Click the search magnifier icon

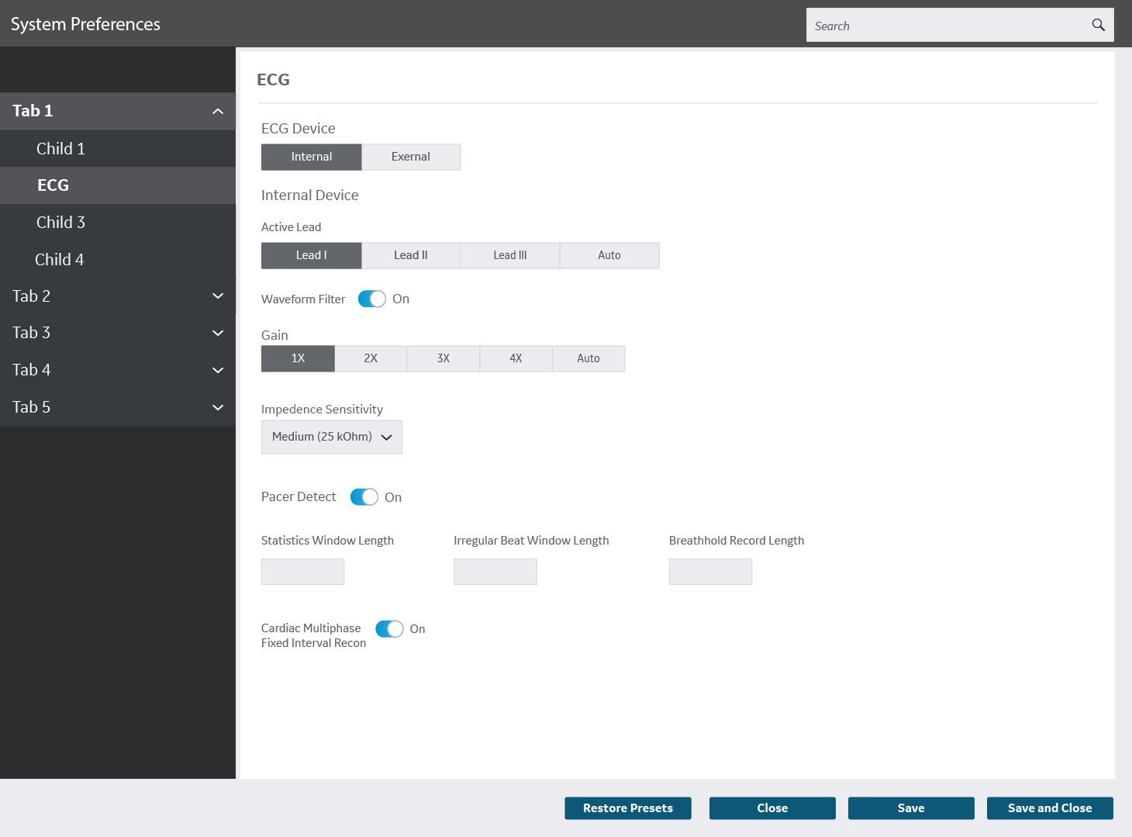(1098, 25)
